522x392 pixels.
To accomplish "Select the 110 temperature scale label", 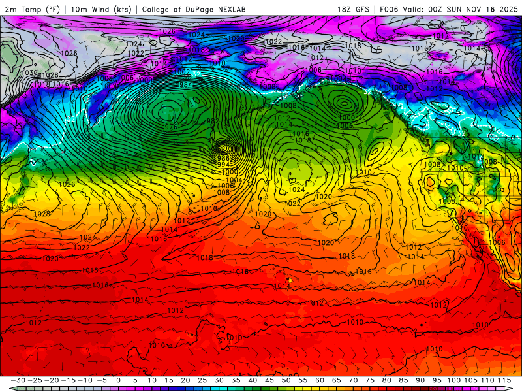I will 487,380.
